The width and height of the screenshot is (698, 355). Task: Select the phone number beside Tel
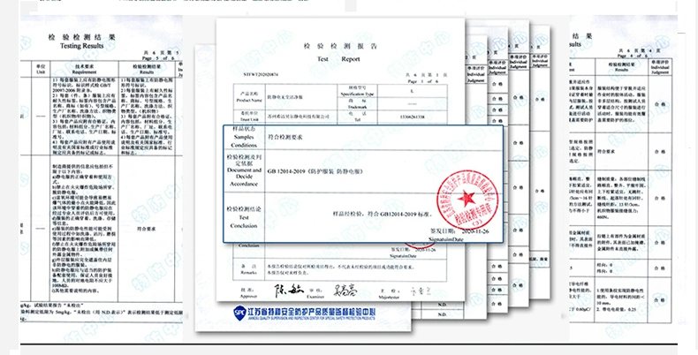pyautogui.click(x=413, y=117)
